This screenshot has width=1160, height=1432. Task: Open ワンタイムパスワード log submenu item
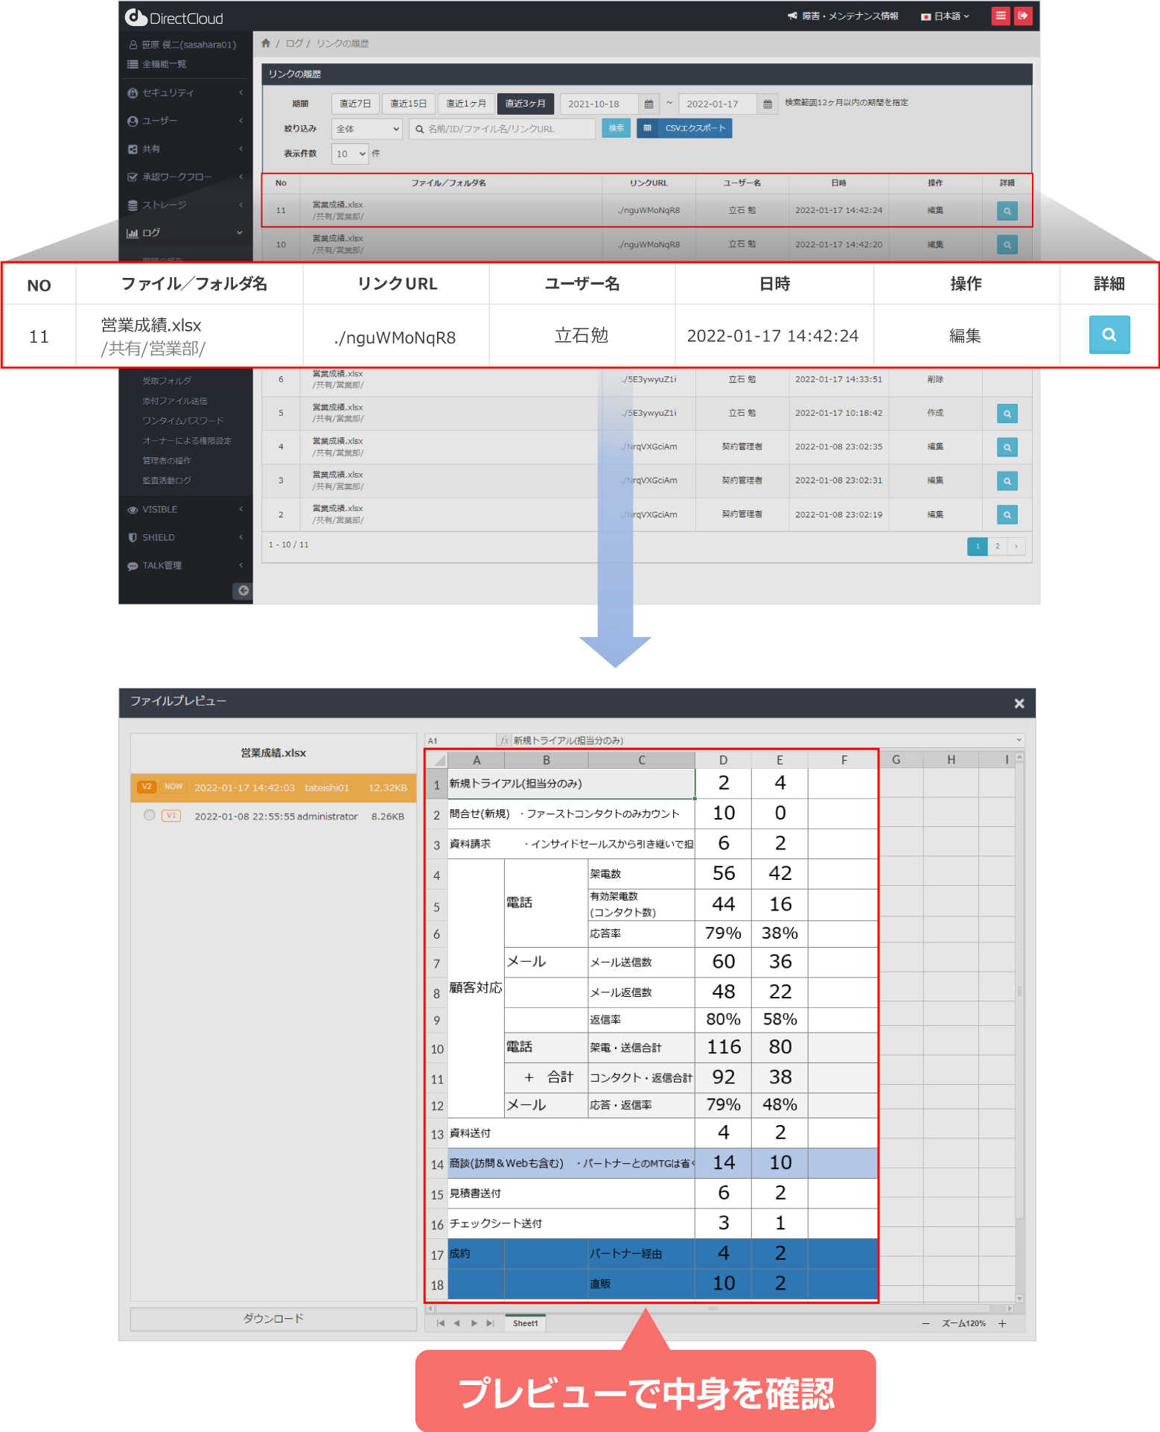pos(182,421)
